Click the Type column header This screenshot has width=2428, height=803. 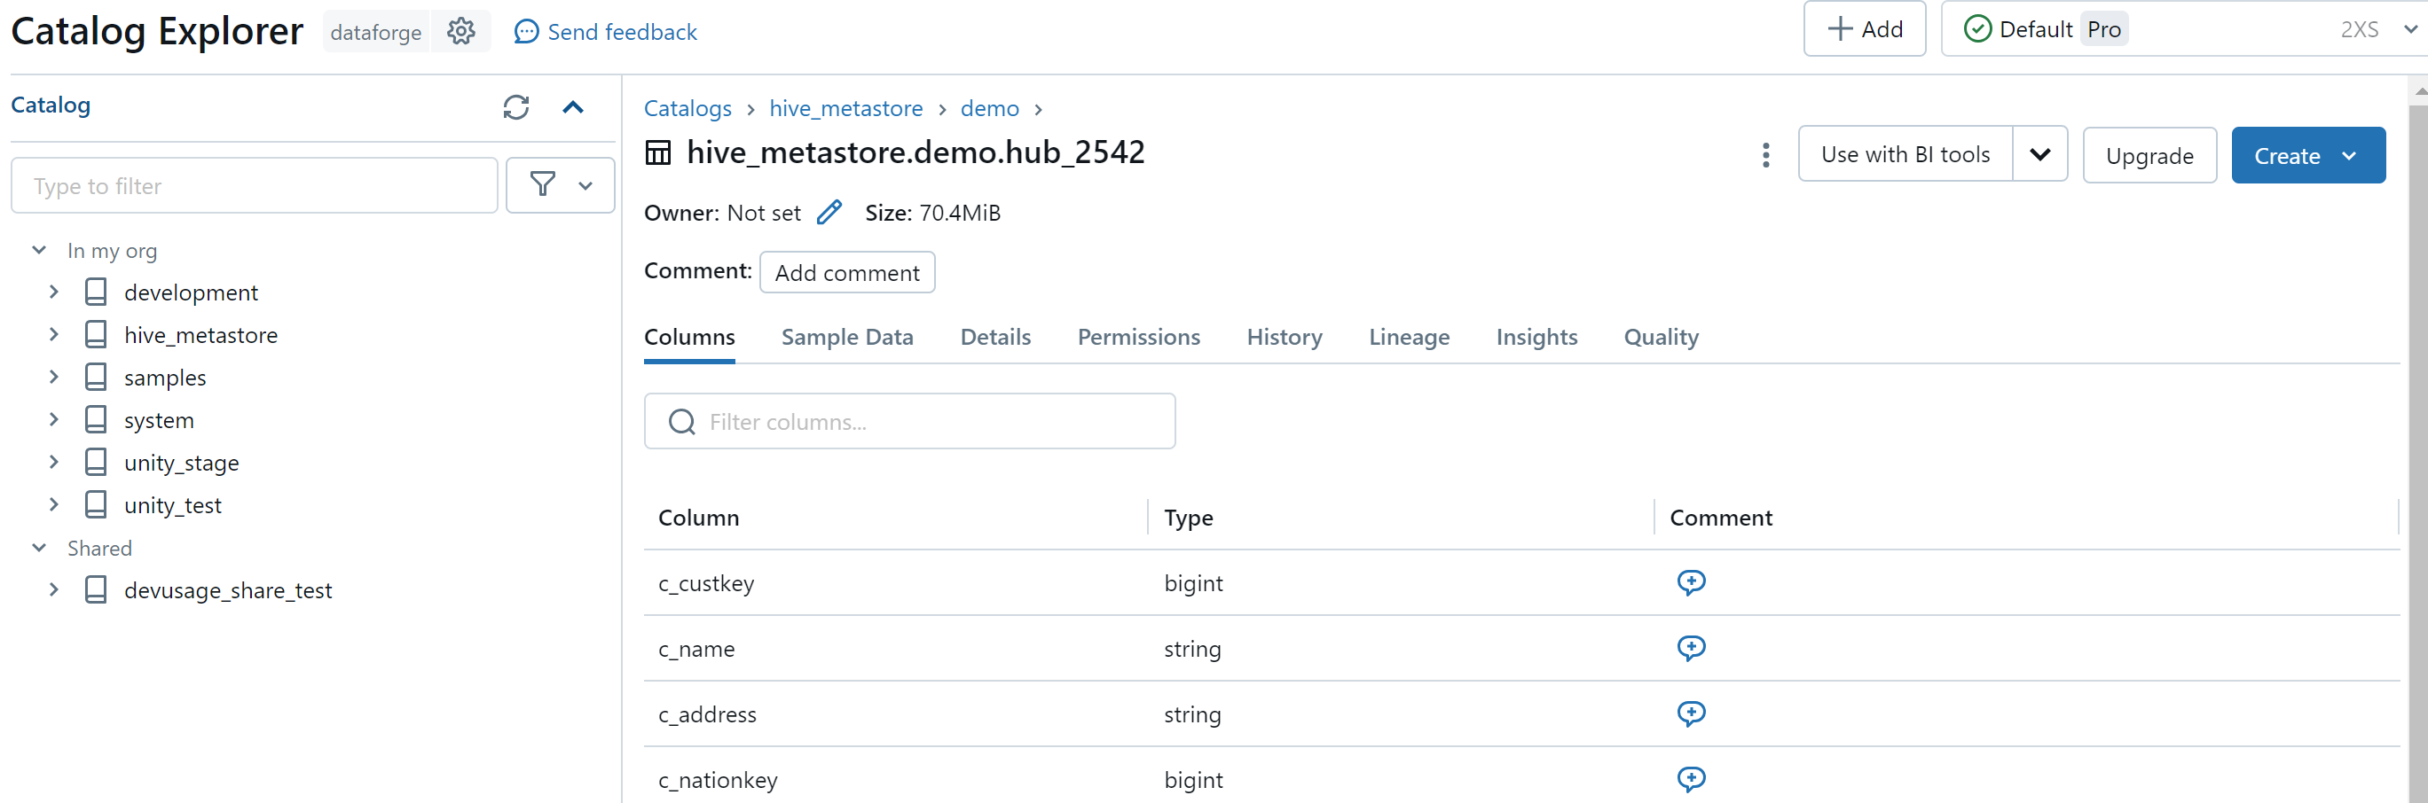(1189, 517)
